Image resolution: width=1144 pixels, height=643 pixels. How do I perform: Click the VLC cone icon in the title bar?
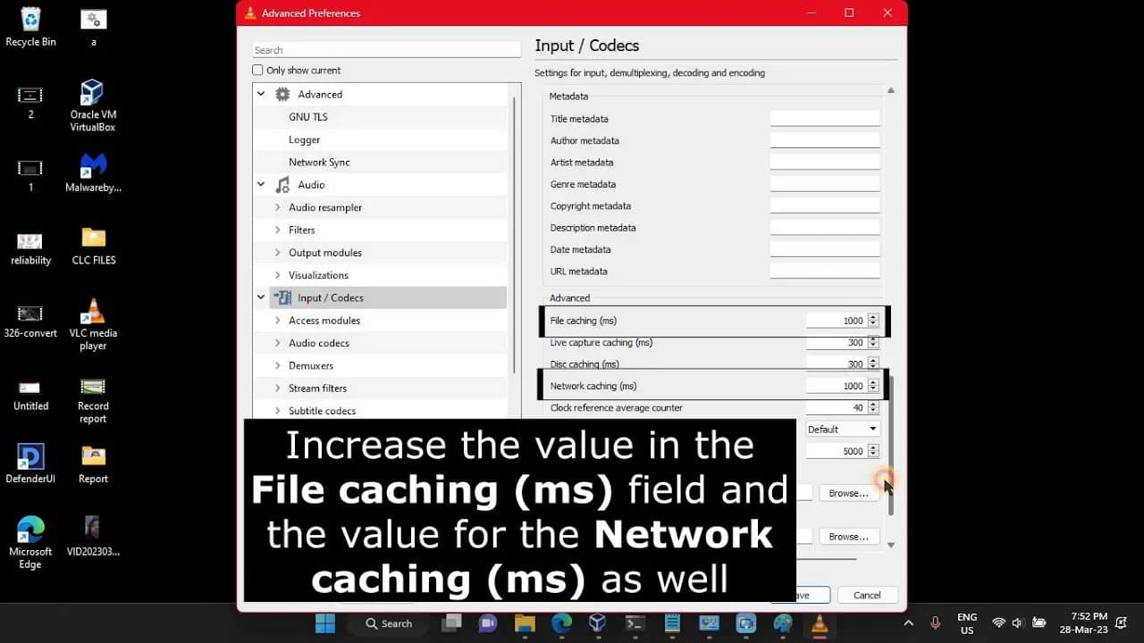pos(250,13)
